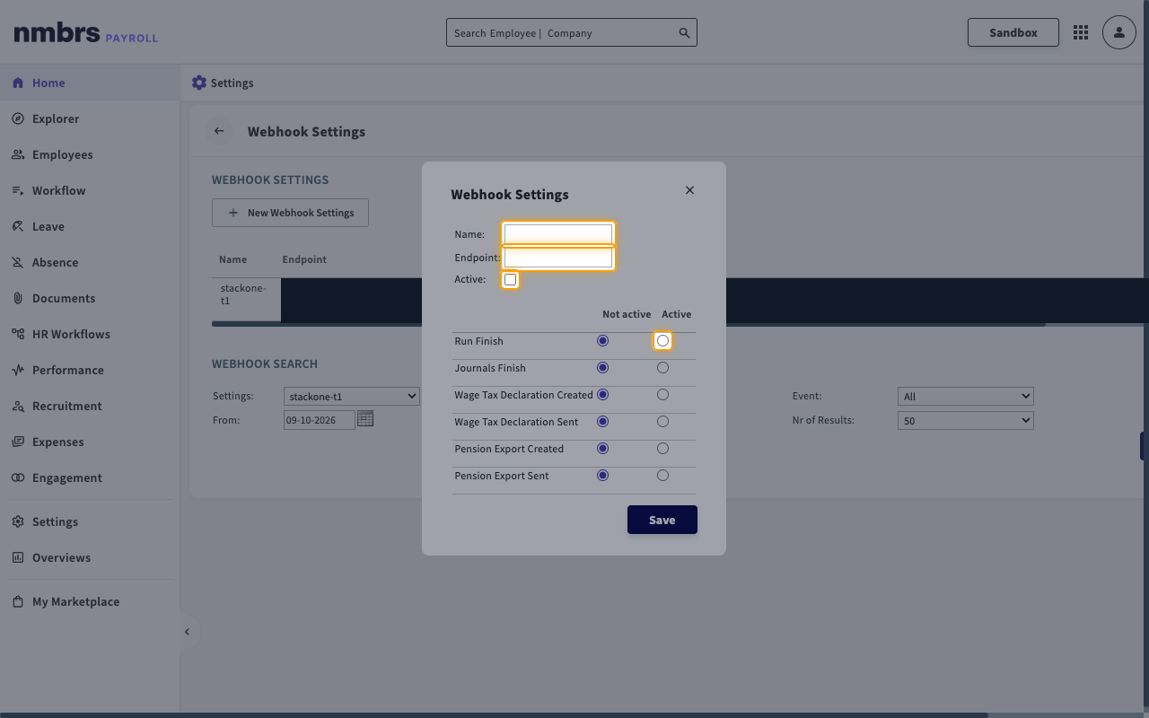Click the Expenses sidebar icon

18,442
